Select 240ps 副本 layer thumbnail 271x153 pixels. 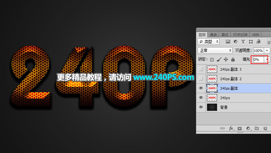[212, 88]
